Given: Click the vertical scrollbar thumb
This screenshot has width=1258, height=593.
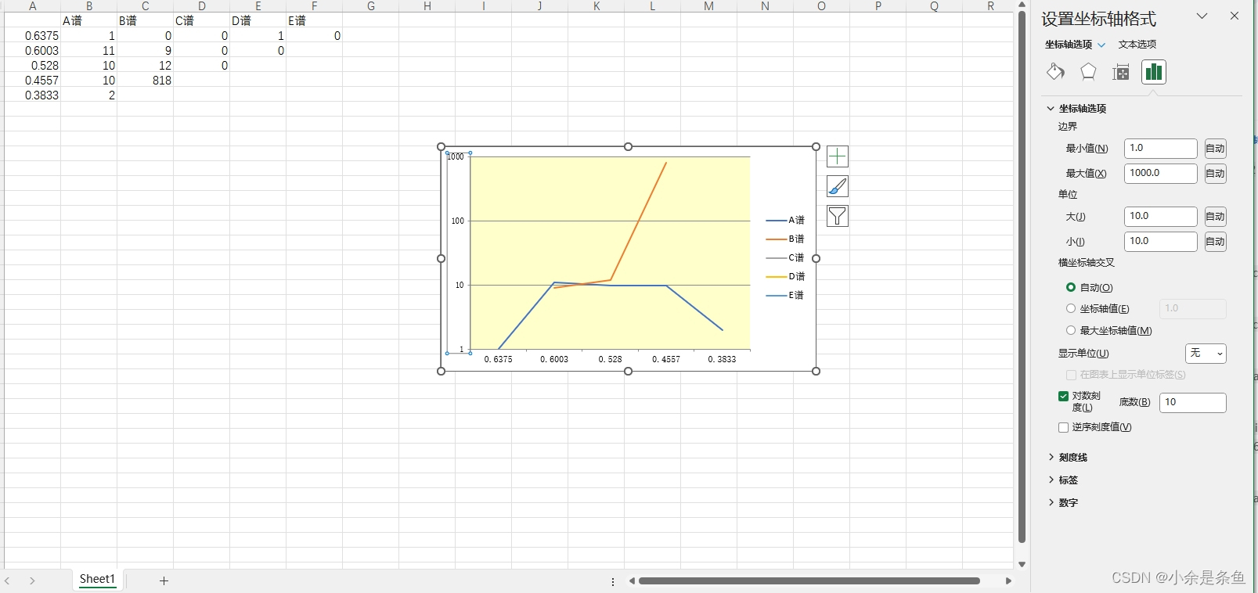Looking at the screenshot, I should point(1022,277).
